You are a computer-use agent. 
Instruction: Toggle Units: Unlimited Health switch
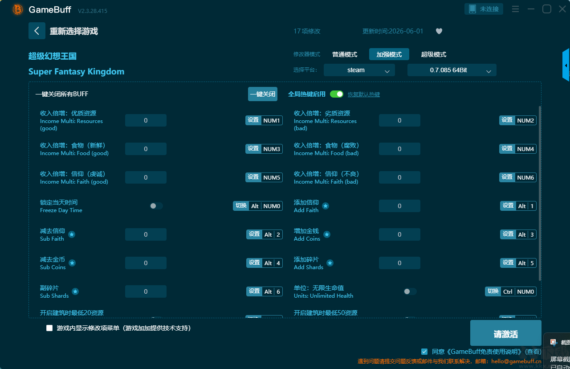[410, 291]
